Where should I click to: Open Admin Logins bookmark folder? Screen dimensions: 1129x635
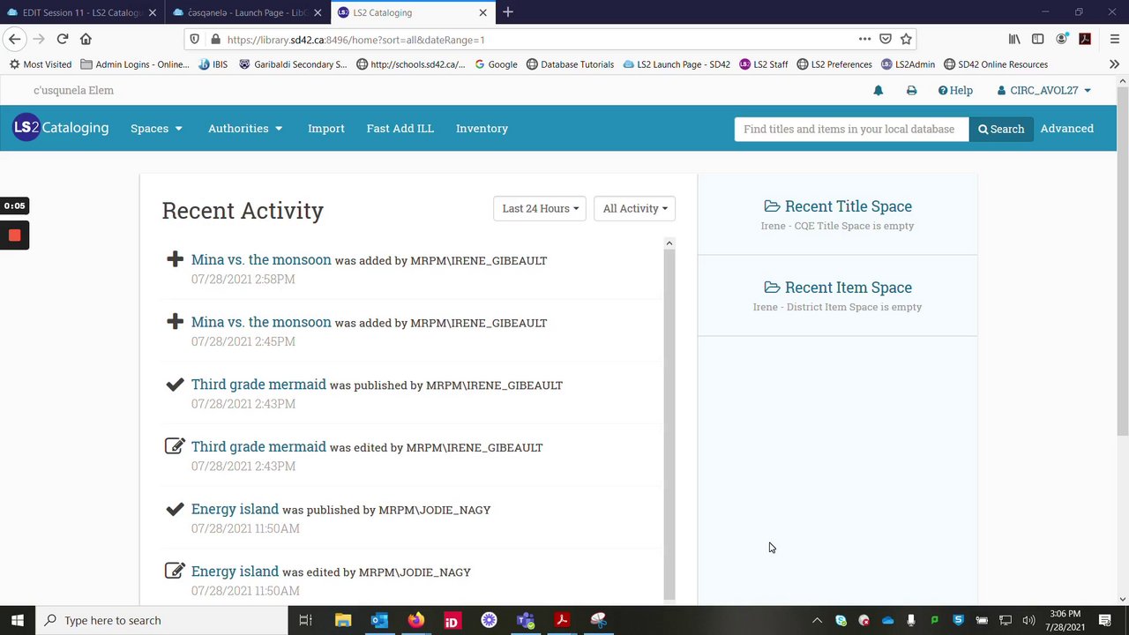[135, 64]
